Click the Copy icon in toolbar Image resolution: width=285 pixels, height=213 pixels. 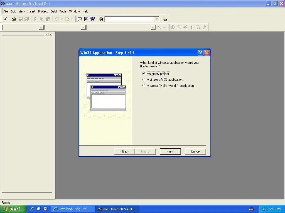tap(42, 19)
